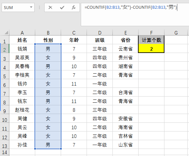This screenshot has width=189, height=156.
Task: Click 湖南省 province cell
Action: tap(125, 66)
